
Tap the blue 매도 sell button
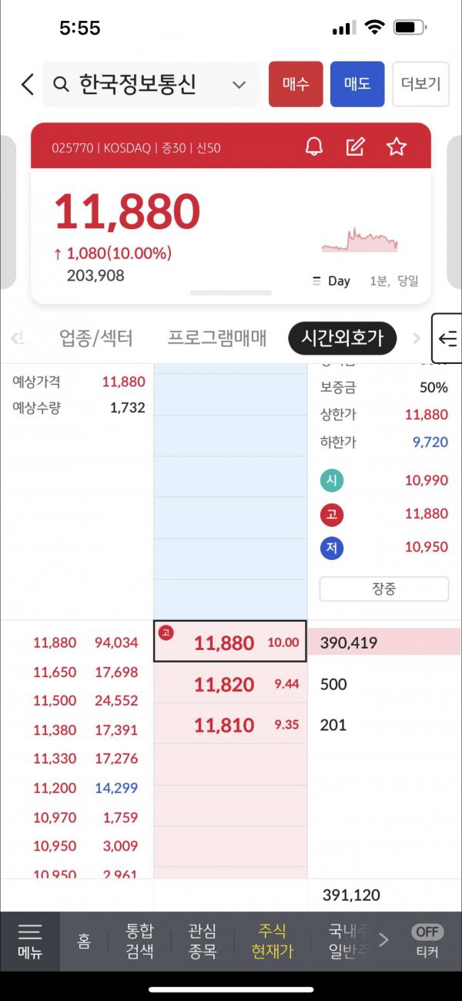pyautogui.click(x=357, y=84)
